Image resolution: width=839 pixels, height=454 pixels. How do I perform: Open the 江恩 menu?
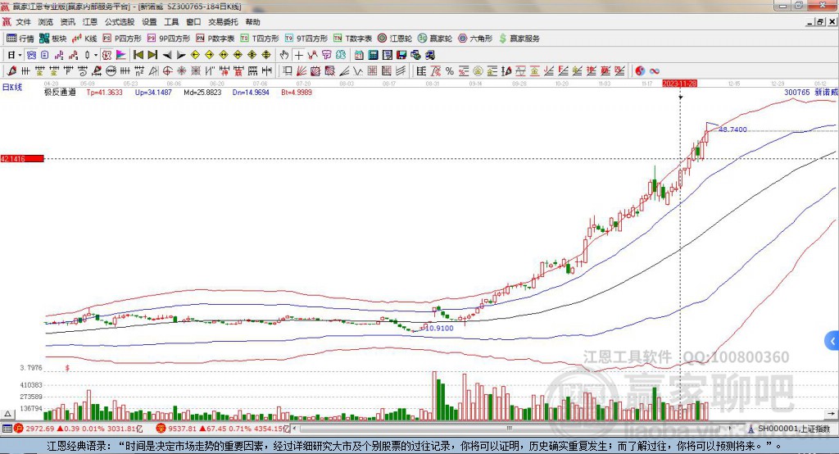(x=90, y=22)
